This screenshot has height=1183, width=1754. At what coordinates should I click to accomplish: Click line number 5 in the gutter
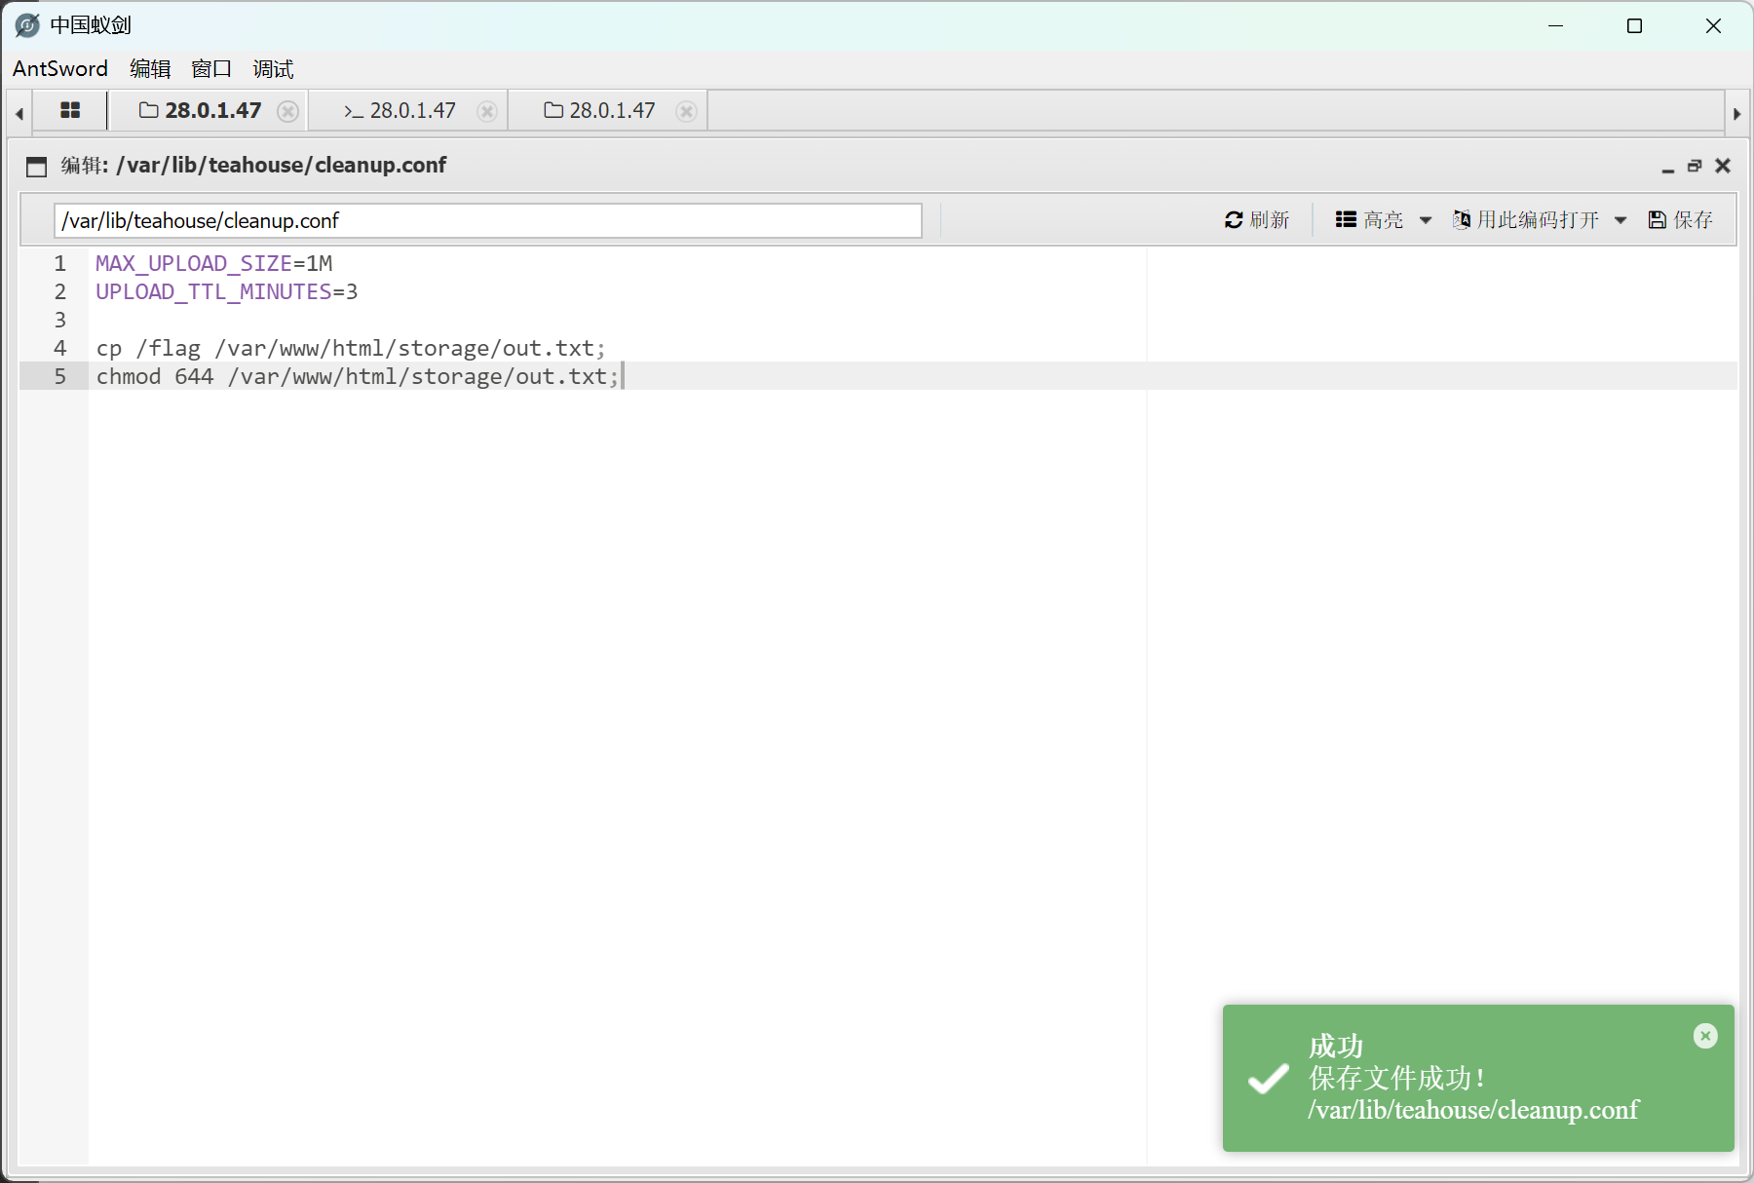click(x=60, y=376)
